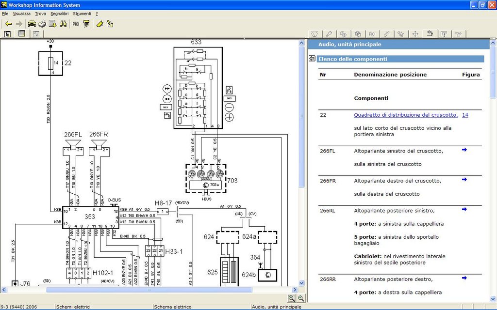Click the zoom in magnifier below diagram
497x310 pixels.
(292, 299)
